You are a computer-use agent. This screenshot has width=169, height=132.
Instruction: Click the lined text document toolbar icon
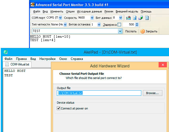pos(147,18)
